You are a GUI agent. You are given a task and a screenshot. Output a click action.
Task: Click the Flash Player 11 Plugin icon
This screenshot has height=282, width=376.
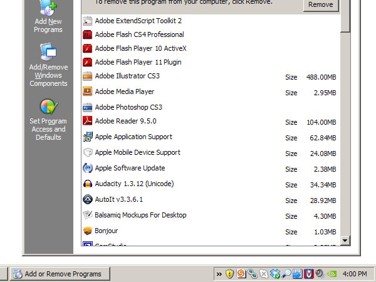(x=87, y=62)
